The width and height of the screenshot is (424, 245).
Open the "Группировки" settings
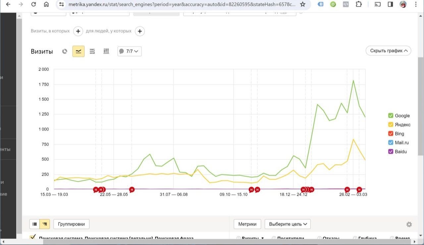coord(71,224)
